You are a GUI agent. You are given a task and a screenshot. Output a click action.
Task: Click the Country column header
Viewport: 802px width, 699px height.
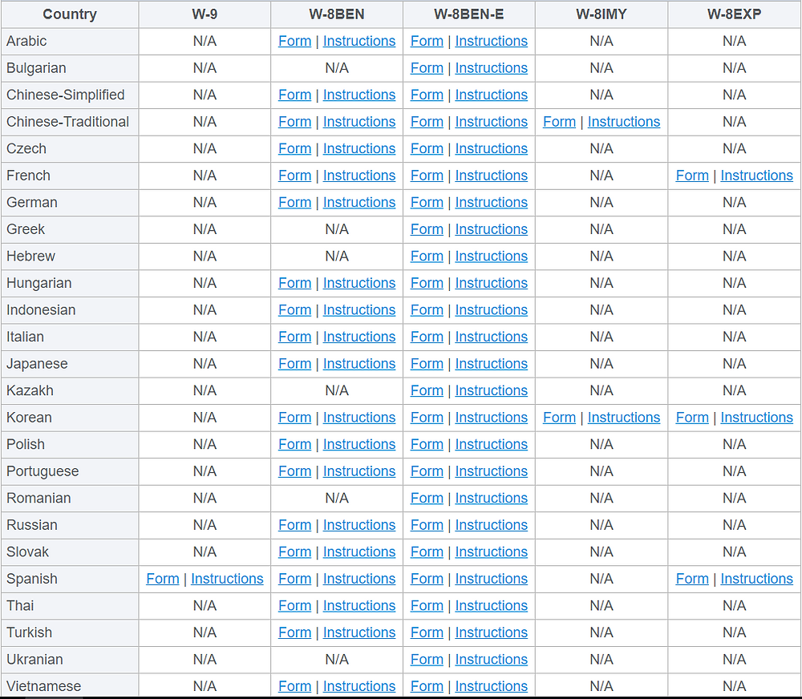pos(70,14)
